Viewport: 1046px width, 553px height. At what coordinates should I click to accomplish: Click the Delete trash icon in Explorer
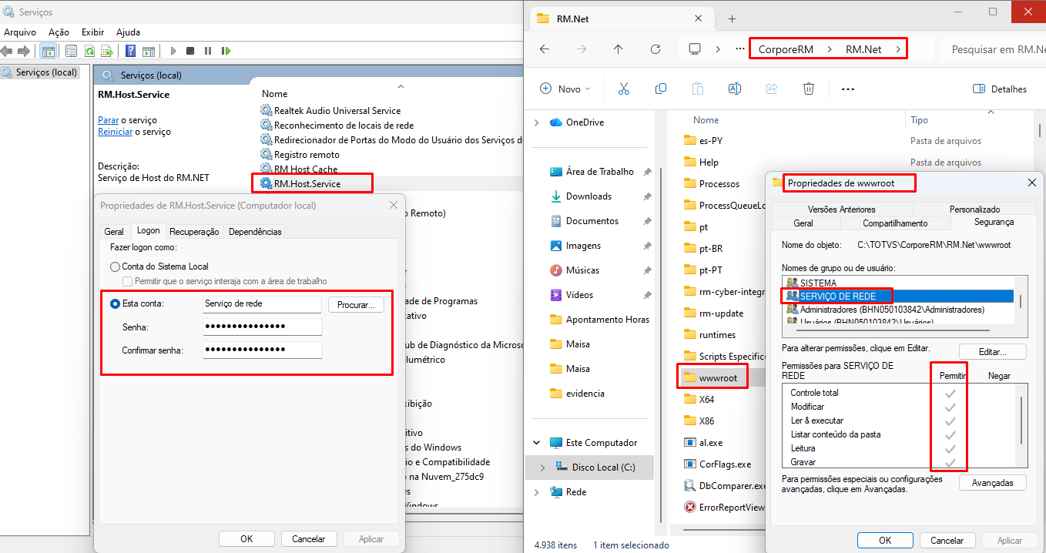coord(808,89)
